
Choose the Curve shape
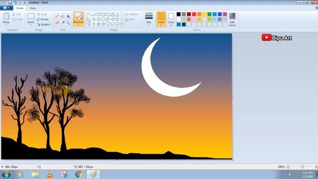pos(94,14)
